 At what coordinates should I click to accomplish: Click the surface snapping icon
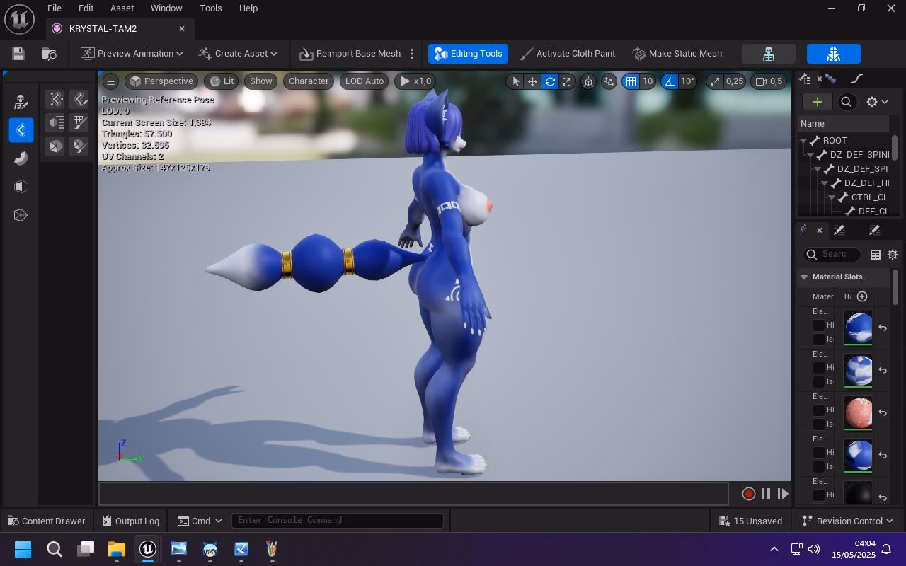point(609,81)
